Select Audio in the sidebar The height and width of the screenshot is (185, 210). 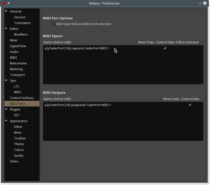point(14,52)
